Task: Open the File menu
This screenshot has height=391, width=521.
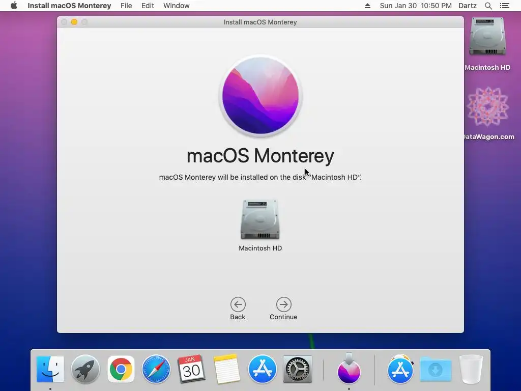Action: point(126,6)
